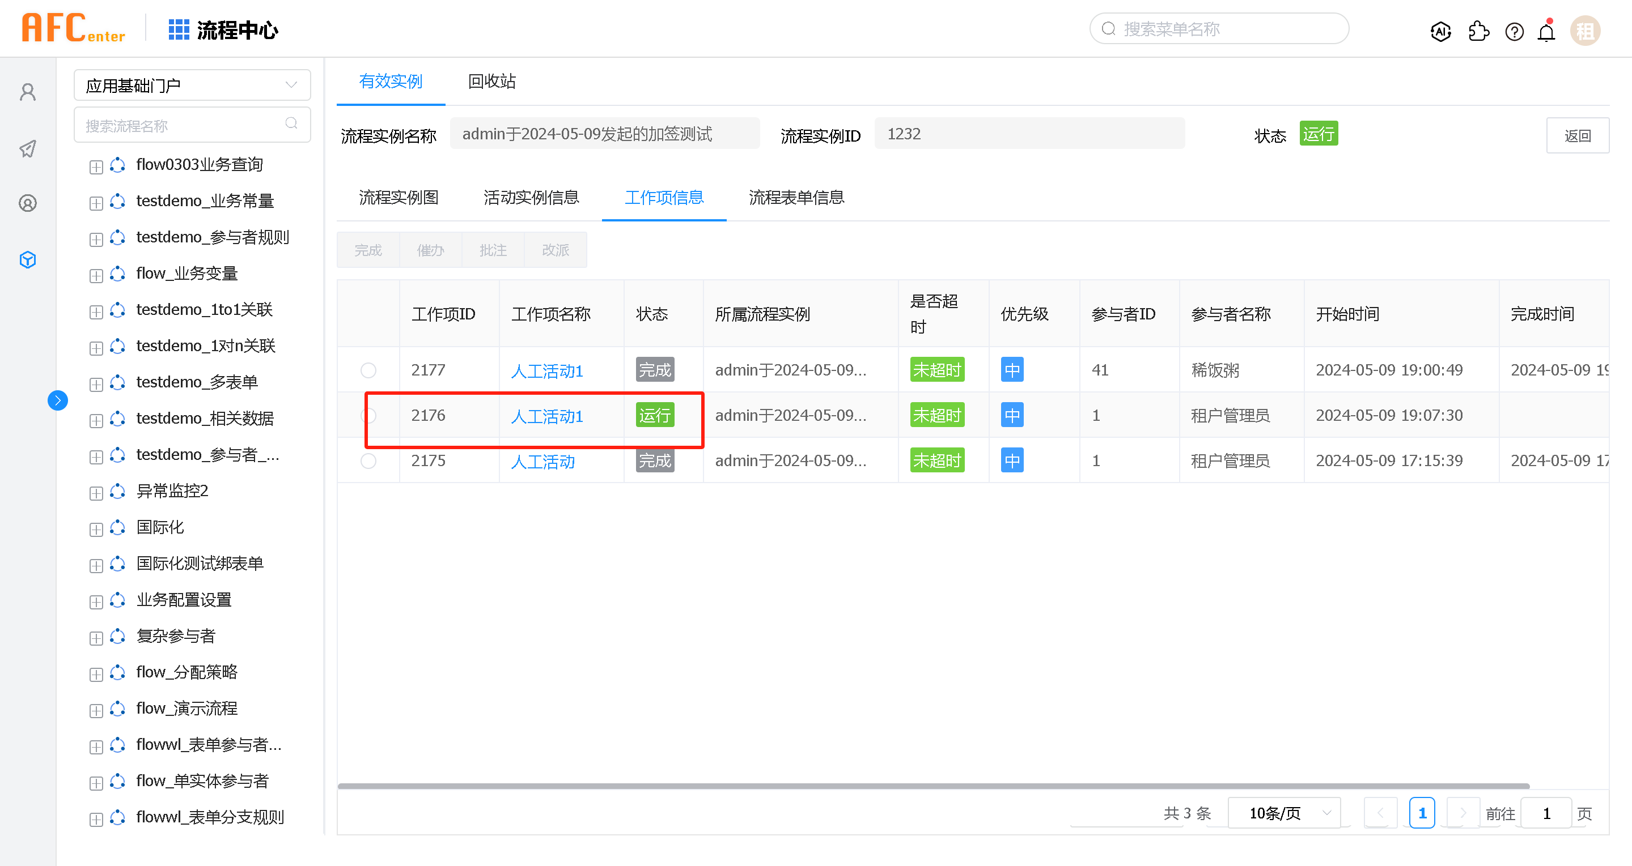Click the user avatar in top right
Screen dimensions: 1632x866
point(1585,31)
